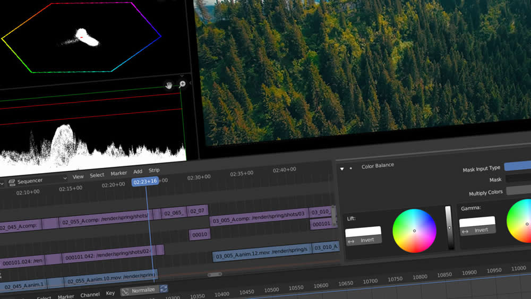Click the Lift Invert button
This screenshot has width=531, height=299.
pyautogui.click(x=364, y=240)
